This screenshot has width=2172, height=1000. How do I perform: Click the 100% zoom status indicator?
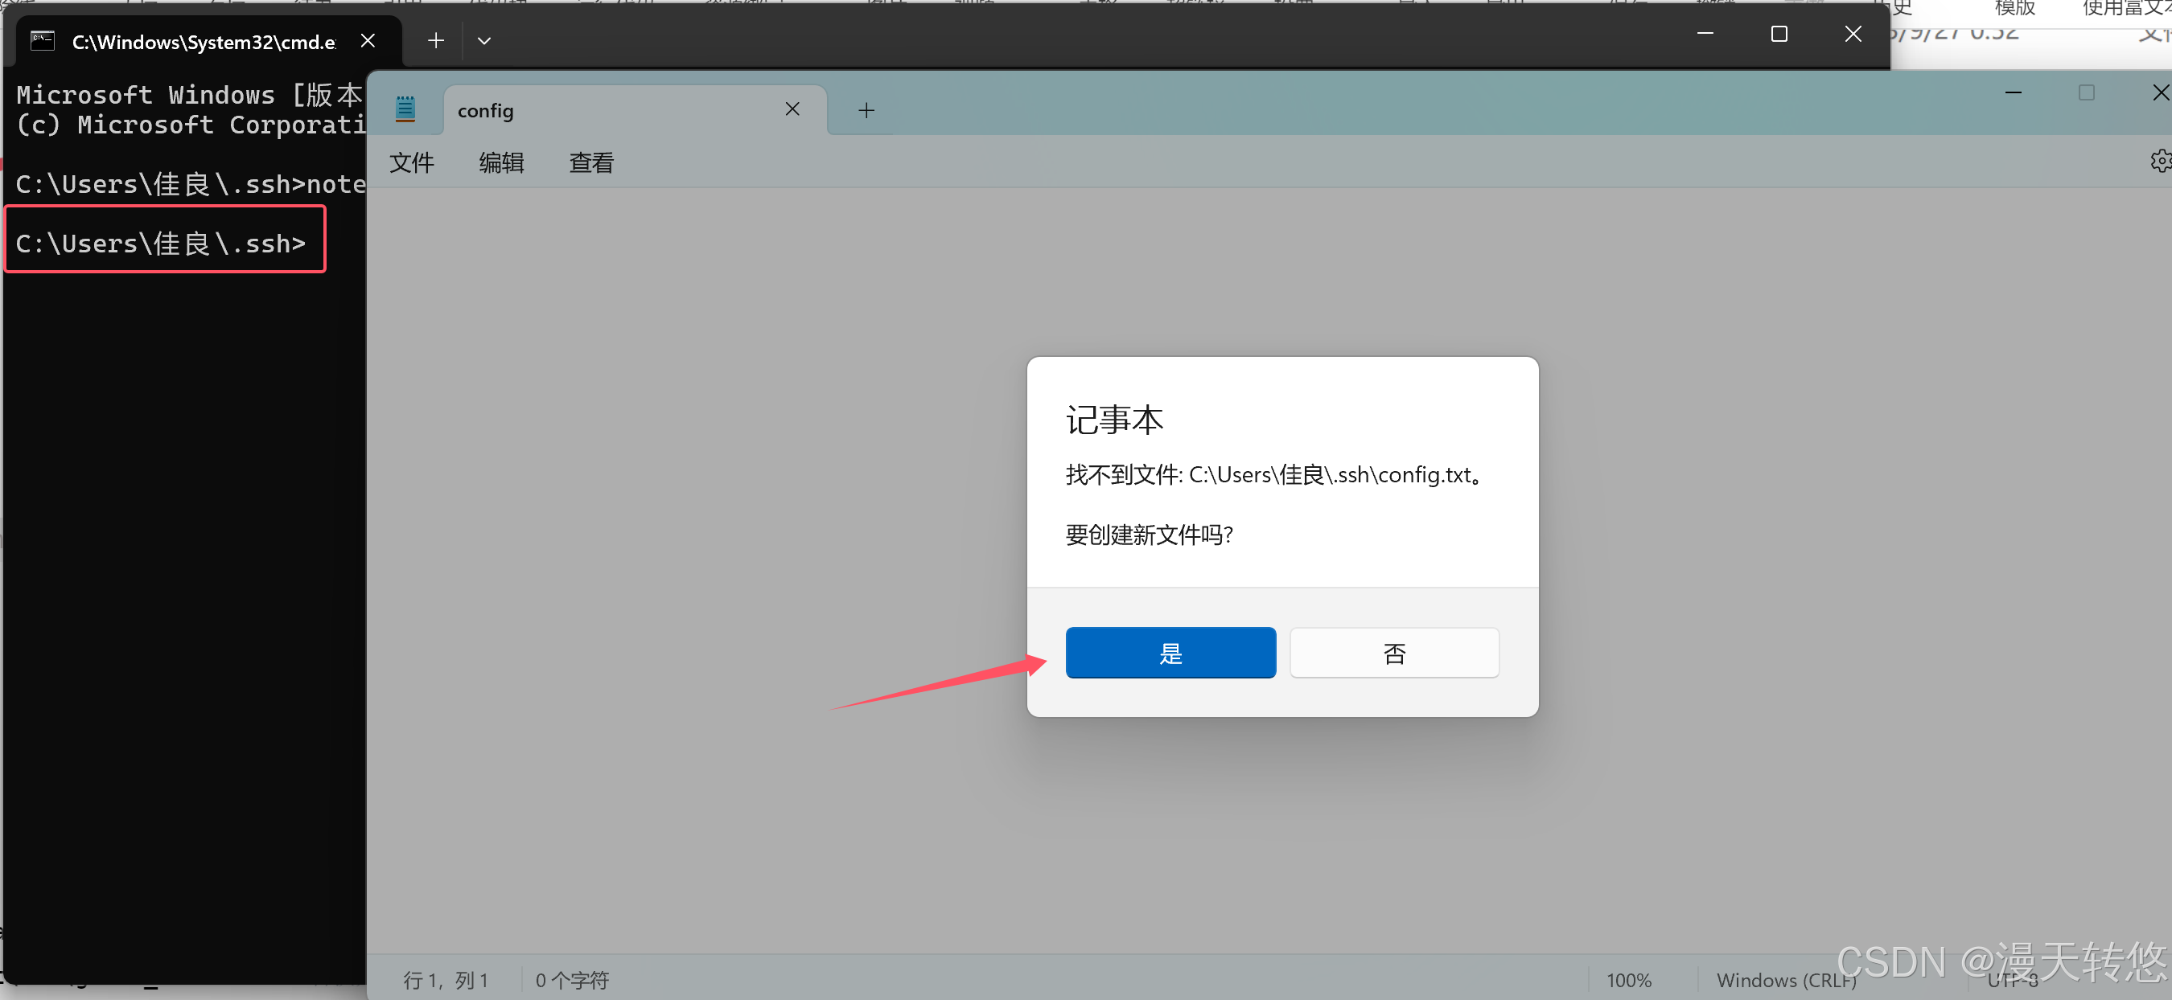1627,980
